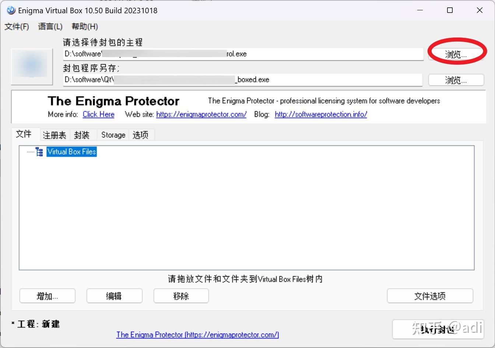Viewport: 495px width, 348px height.
Task: Click the program preview thumbnail area
Action: click(31, 66)
